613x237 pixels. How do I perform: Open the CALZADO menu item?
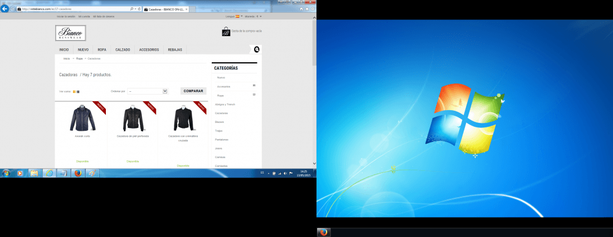(123, 50)
